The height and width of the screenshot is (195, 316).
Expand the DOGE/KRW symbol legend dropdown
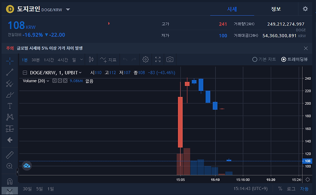point(80,72)
